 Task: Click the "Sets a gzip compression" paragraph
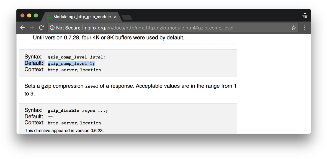click(x=130, y=86)
